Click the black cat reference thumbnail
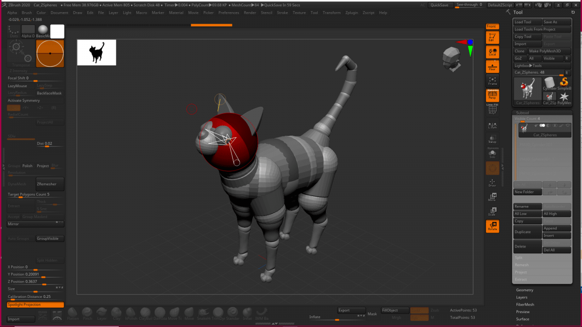582x327 pixels. 97,52
